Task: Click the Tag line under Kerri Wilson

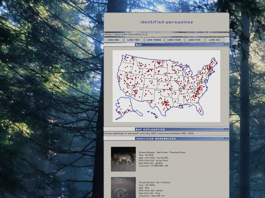Action: coord(146,185)
